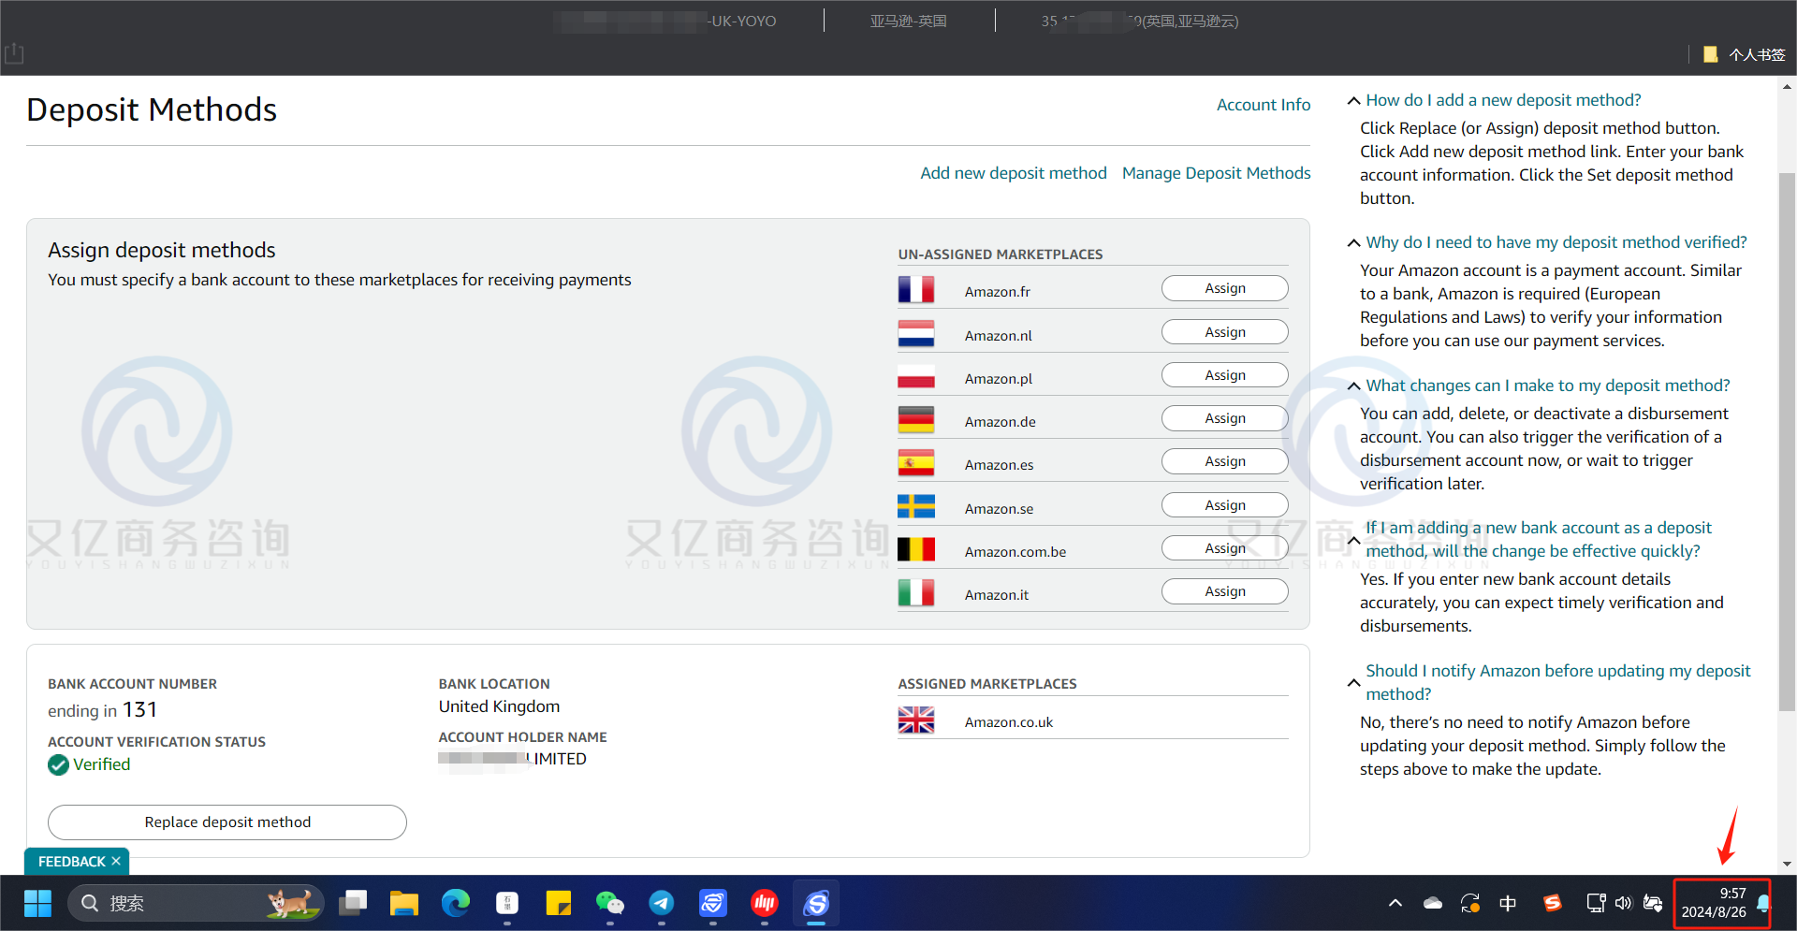Open Manage Deposit Methods link
Screen dimensions: 1797x931
point(1216,173)
